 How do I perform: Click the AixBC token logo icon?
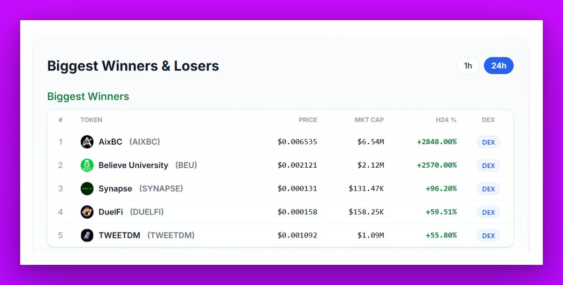87,142
